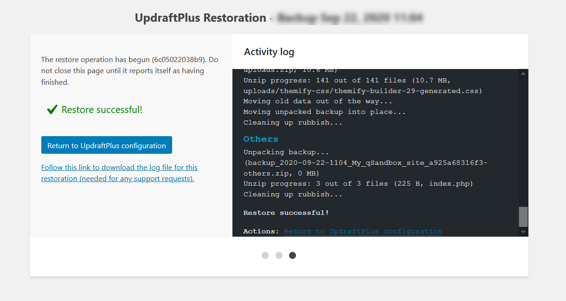
Task: Click the green 'Restore successful!' status message
Action: [x=102, y=110]
